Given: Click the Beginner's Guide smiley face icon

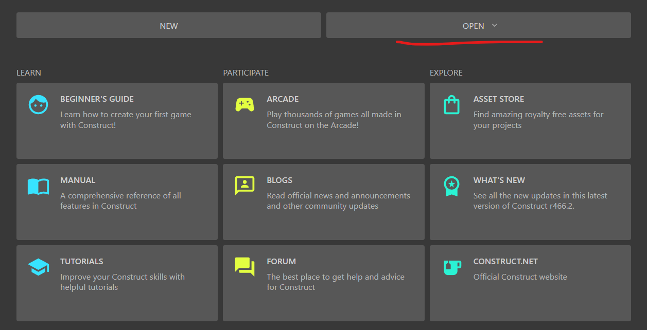Looking at the screenshot, I should click(x=38, y=104).
